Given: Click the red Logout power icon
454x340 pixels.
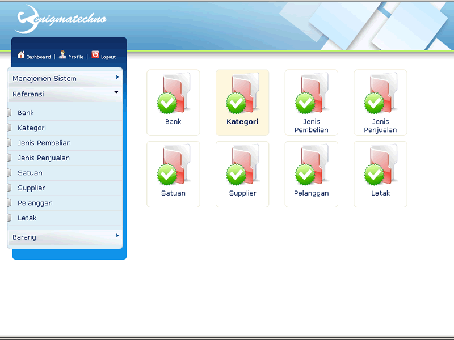Looking at the screenshot, I should 95,54.
